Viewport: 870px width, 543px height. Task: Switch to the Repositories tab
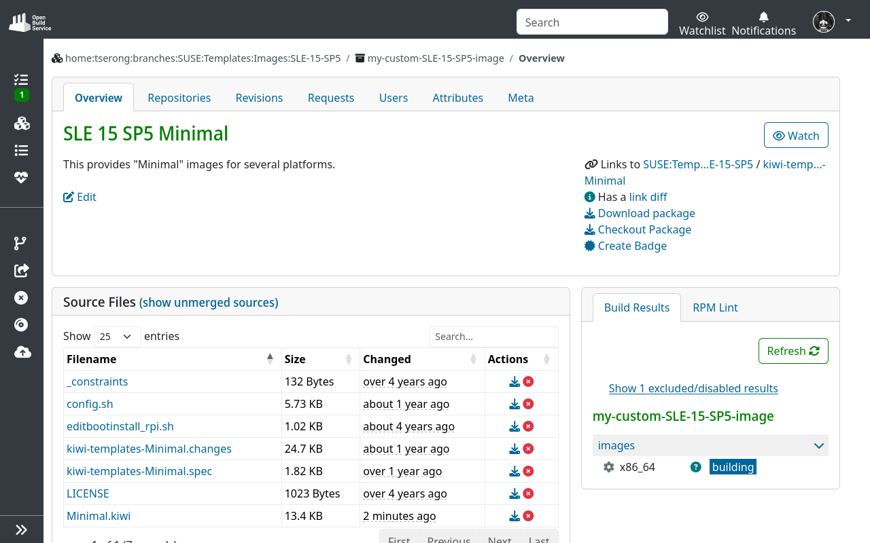click(179, 98)
